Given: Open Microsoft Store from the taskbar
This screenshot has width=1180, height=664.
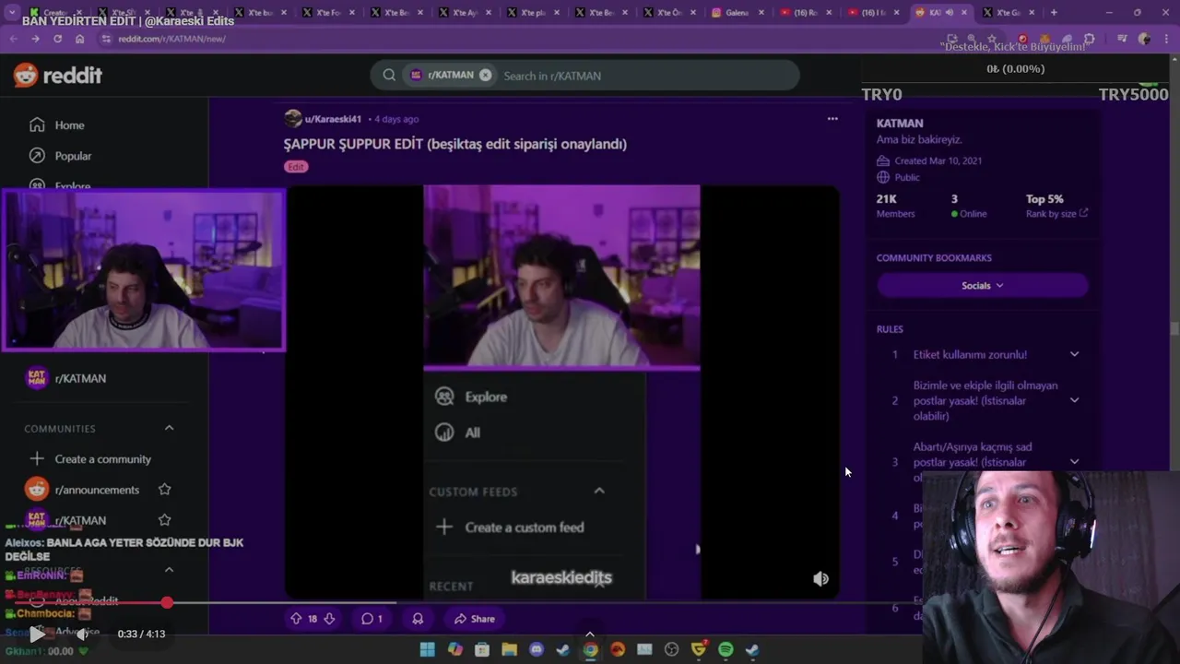Looking at the screenshot, I should (482, 649).
